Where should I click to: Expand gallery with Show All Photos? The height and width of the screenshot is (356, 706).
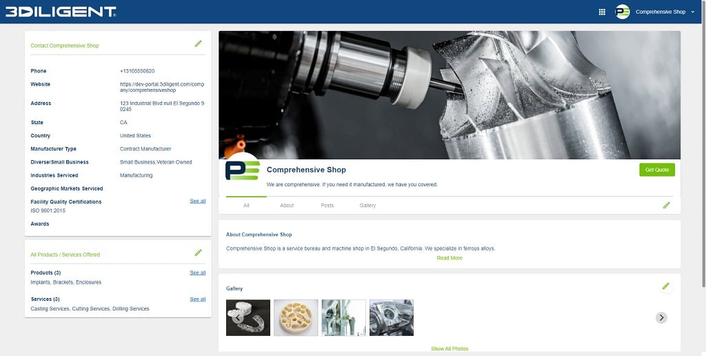(x=450, y=348)
